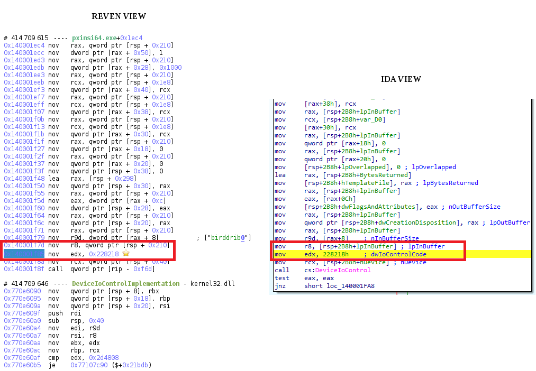Click the 228218h operand in IDA view
This screenshot has height=371, width=536.
coord(326,254)
